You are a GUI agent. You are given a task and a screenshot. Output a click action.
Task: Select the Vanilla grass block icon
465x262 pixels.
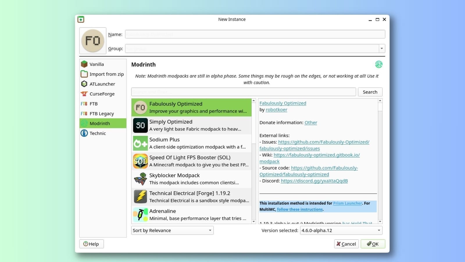pyautogui.click(x=84, y=64)
